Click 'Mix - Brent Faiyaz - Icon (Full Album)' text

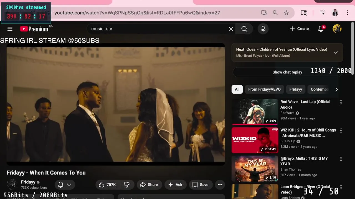pyautogui.click(x=263, y=56)
